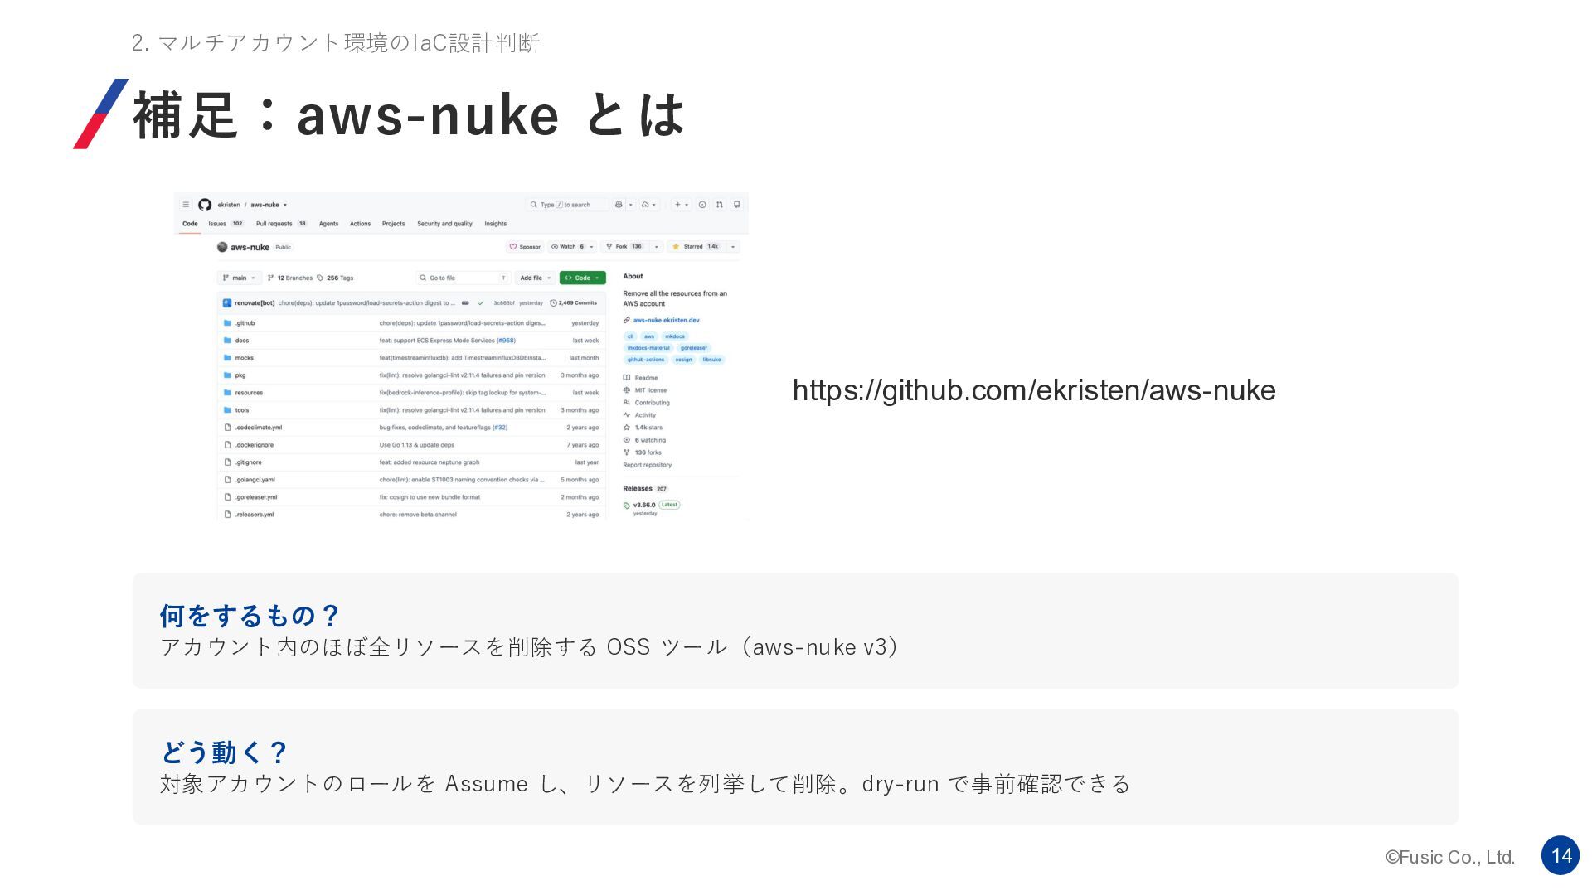Click the slide page number 14 badge
The width and height of the screenshot is (1592, 895).
[1560, 855]
